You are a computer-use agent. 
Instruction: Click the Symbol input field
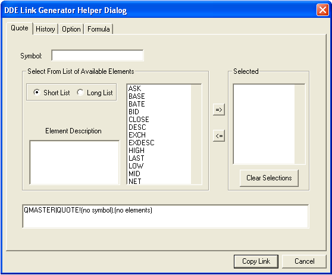98,55
